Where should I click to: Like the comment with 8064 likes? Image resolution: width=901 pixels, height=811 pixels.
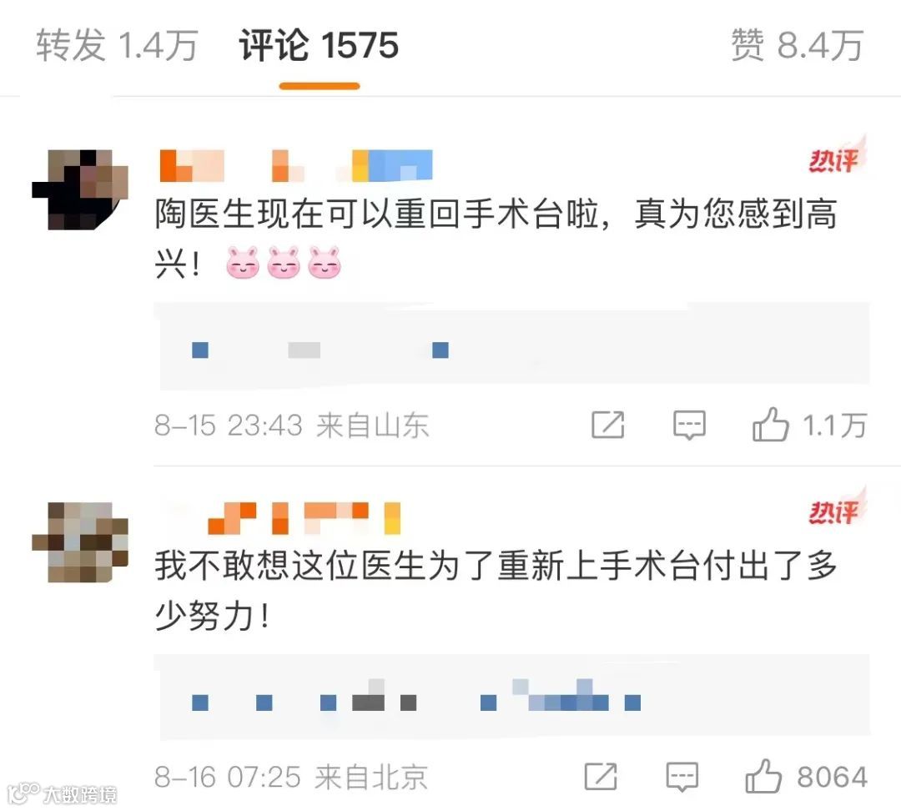point(806,777)
